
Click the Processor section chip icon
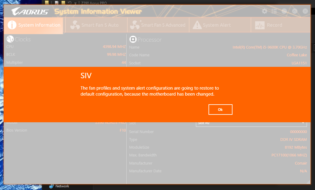133,39
